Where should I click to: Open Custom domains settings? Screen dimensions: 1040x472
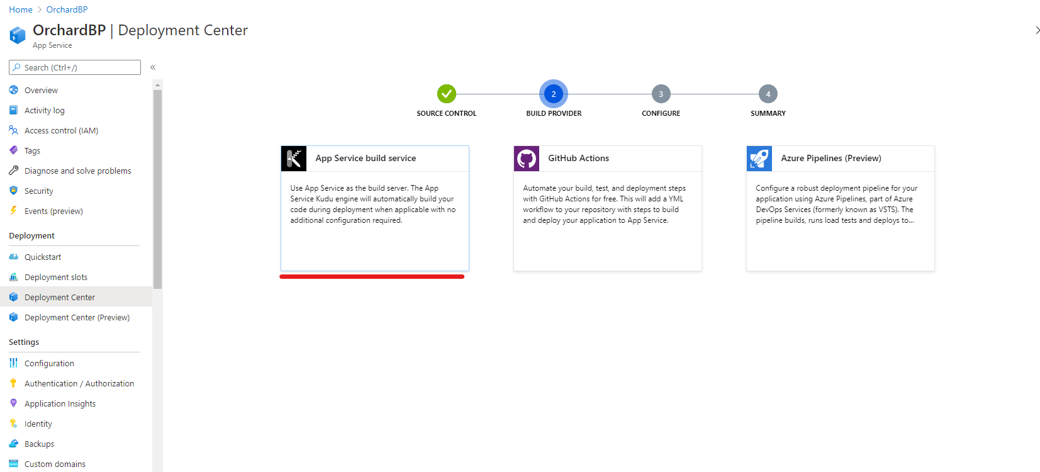[76, 464]
